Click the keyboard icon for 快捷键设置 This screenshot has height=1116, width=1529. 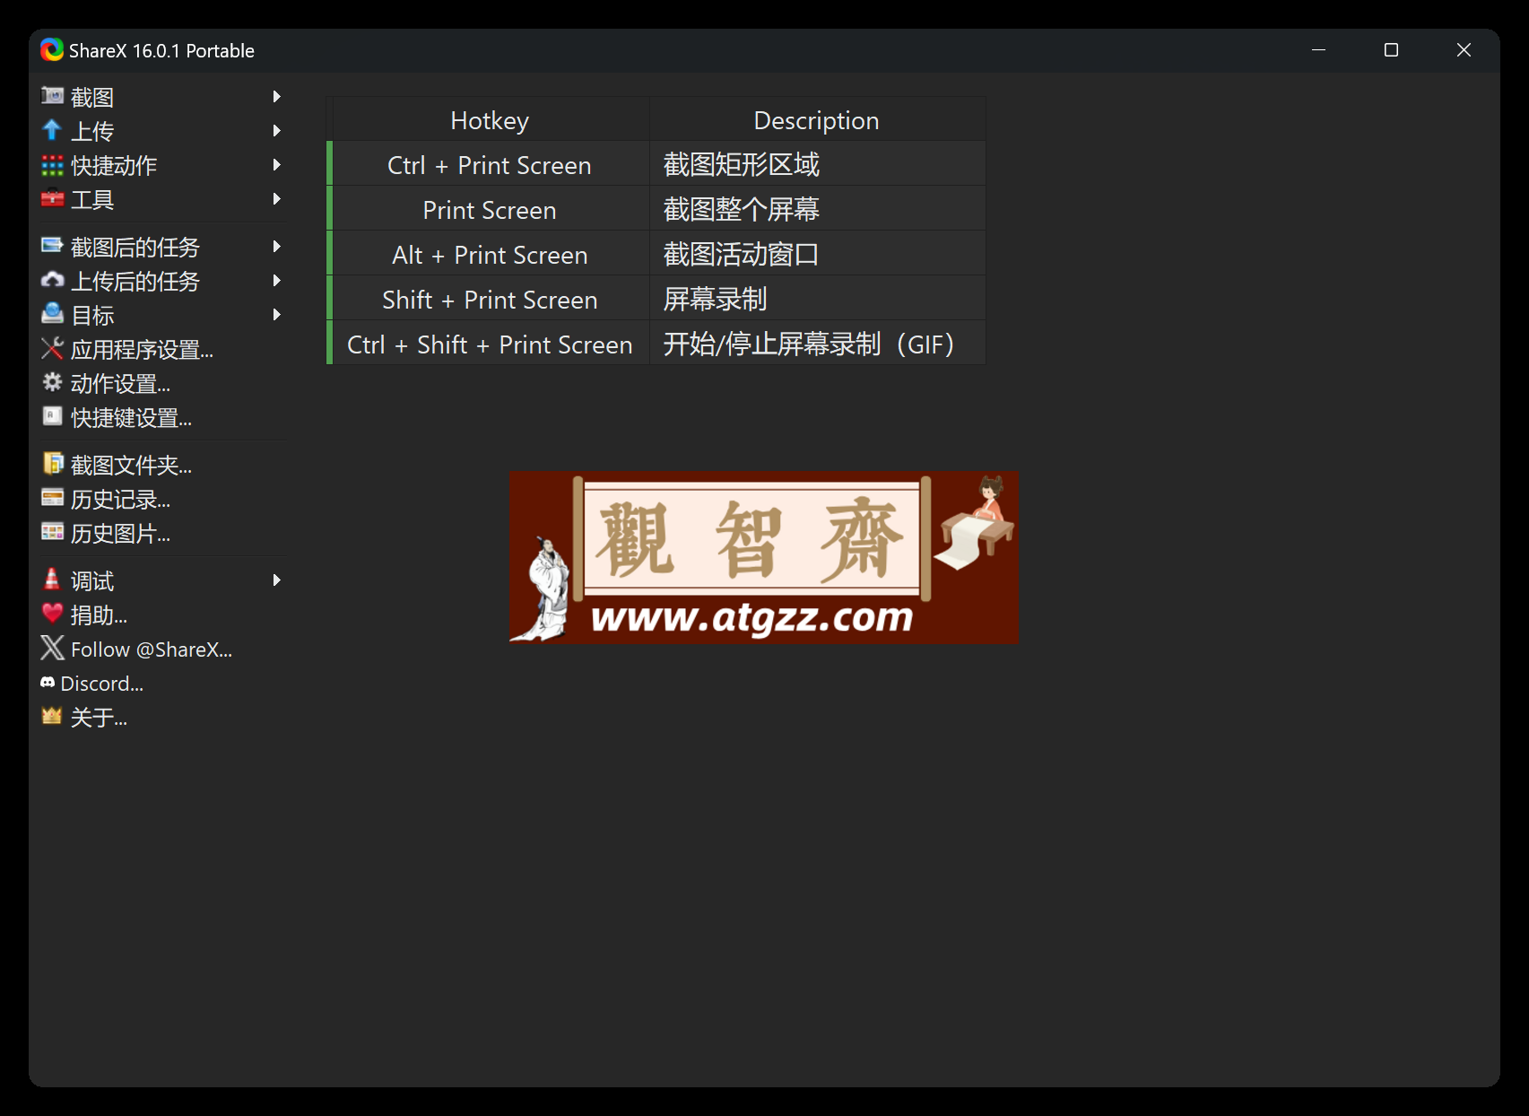tap(52, 416)
